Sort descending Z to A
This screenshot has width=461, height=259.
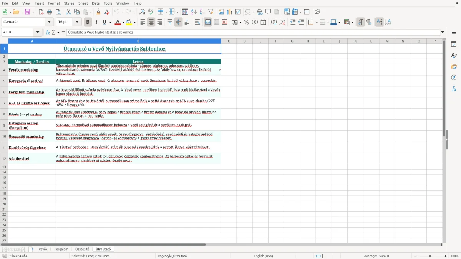[202, 12]
